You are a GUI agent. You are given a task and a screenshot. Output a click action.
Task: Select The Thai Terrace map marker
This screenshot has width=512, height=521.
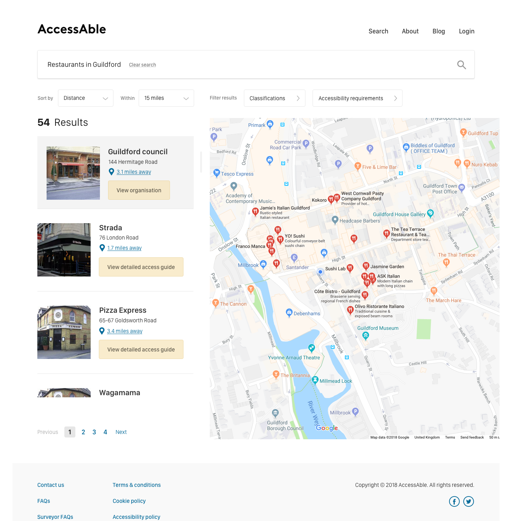tap(446, 263)
